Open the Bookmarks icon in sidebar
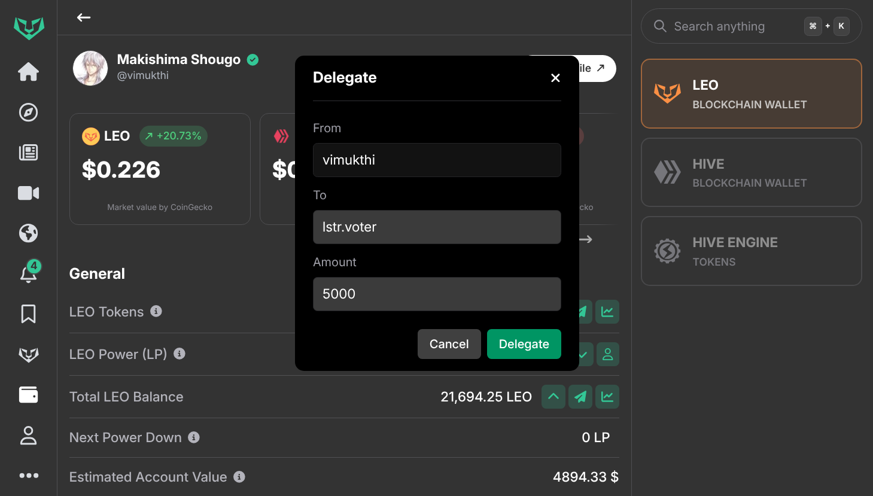 [29, 314]
